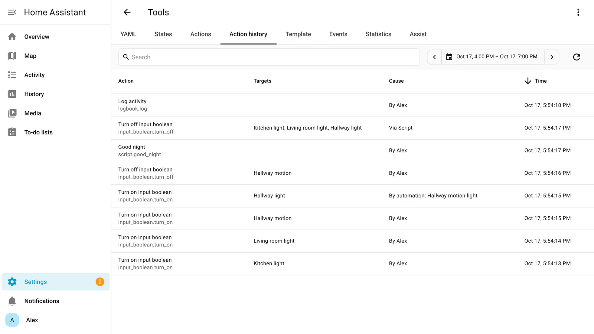594x334 pixels.
Task: Sort by Time column arrow
Action: click(528, 81)
